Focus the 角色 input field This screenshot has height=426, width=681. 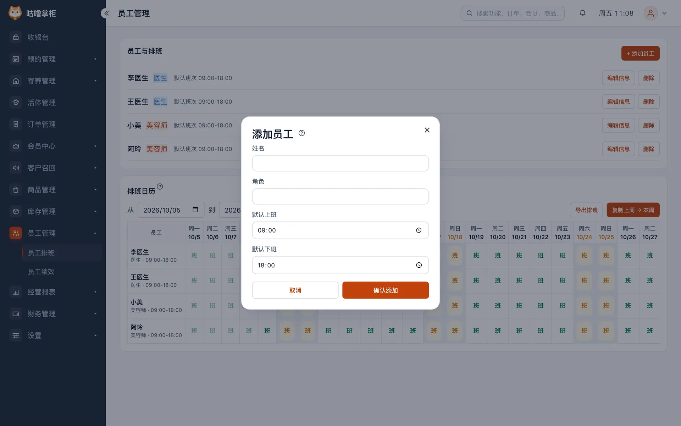[x=340, y=196]
